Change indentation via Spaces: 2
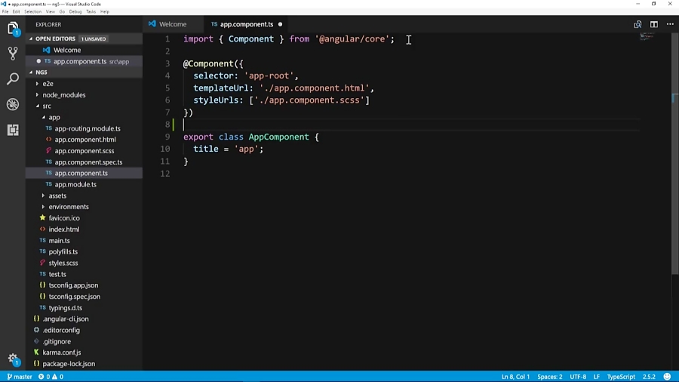 [549, 377]
